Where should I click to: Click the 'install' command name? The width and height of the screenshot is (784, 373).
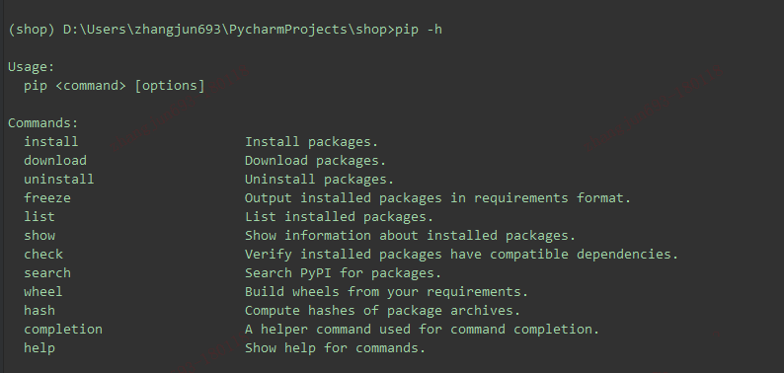click(51, 142)
